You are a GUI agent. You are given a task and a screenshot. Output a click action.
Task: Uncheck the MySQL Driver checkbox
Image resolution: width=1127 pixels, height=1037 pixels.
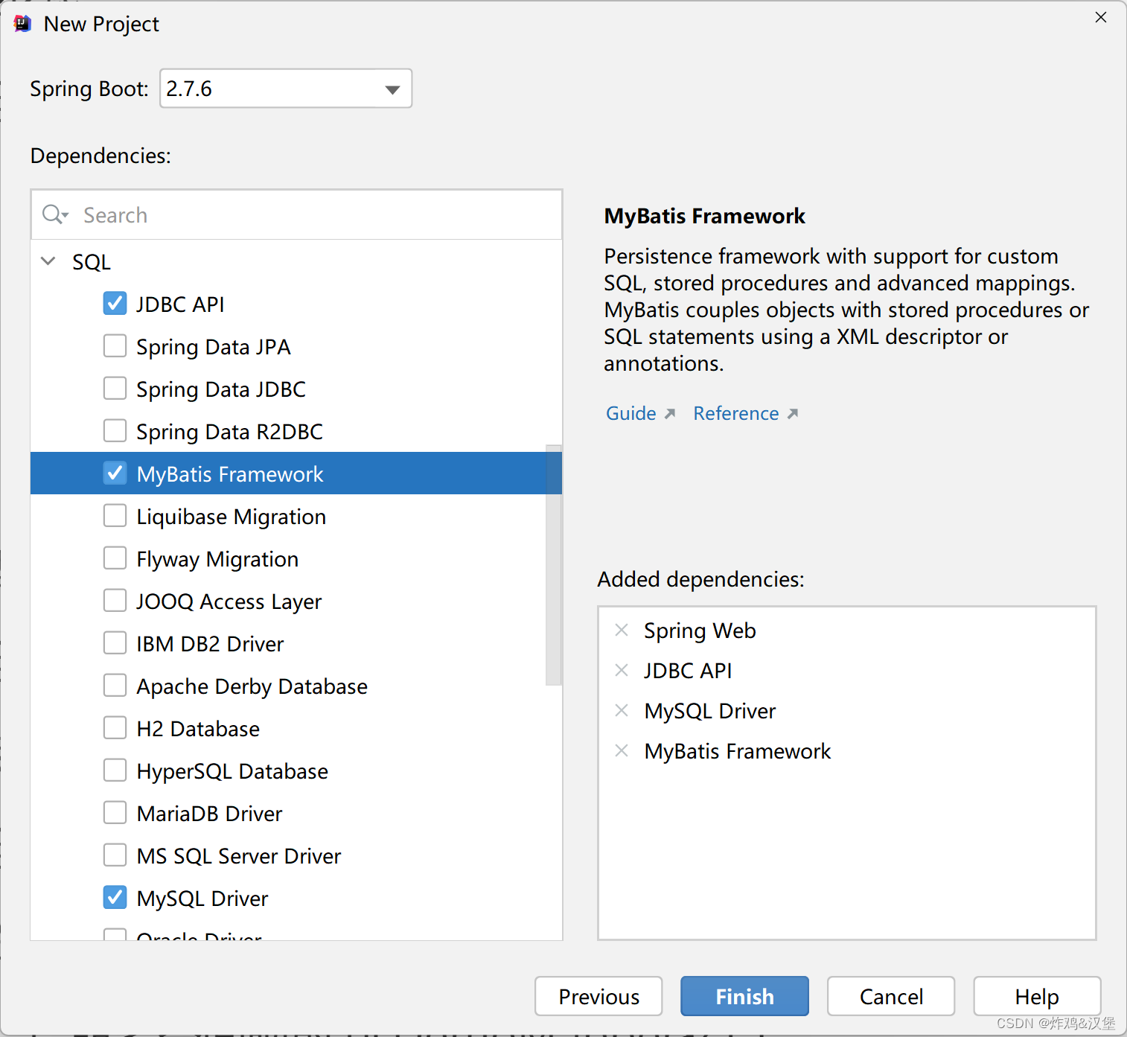pos(115,898)
